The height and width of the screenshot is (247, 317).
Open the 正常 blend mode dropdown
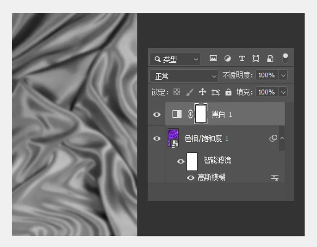(x=183, y=75)
